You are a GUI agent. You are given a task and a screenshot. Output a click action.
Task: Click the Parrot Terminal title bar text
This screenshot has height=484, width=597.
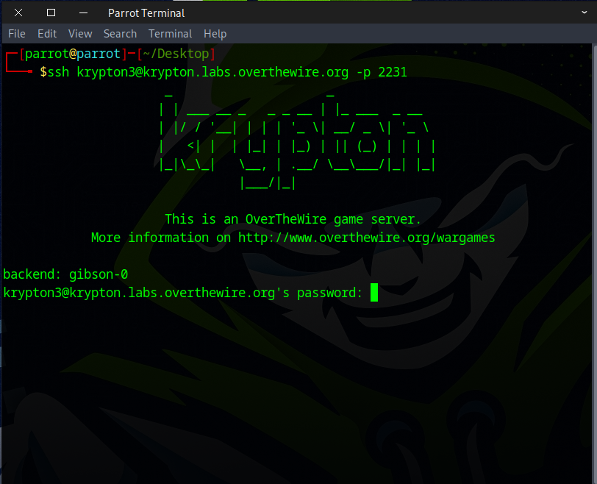click(146, 13)
